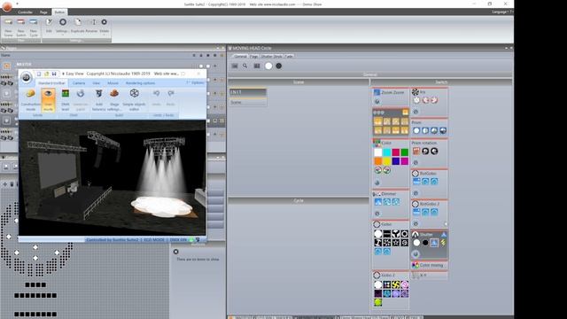Click the Zoom Zoom switch header
The height and width of the screenshot is (319, 567).
(x=391, y=92)
